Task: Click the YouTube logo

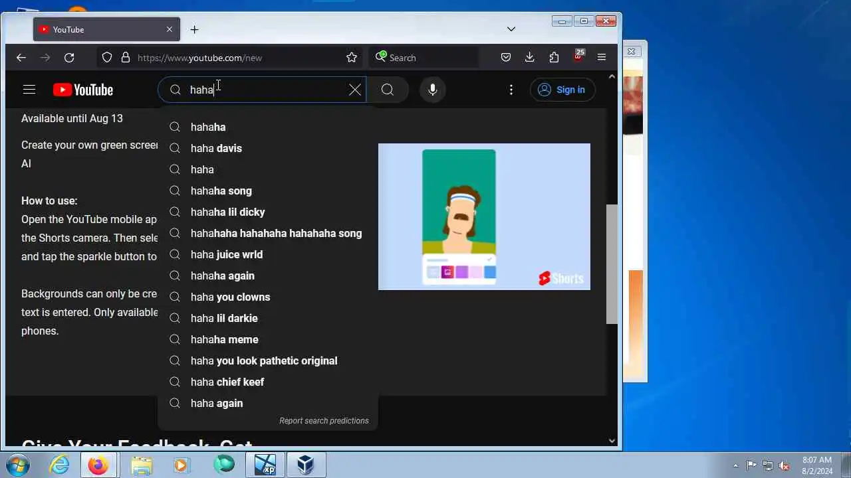Action: tap(83, 90)
